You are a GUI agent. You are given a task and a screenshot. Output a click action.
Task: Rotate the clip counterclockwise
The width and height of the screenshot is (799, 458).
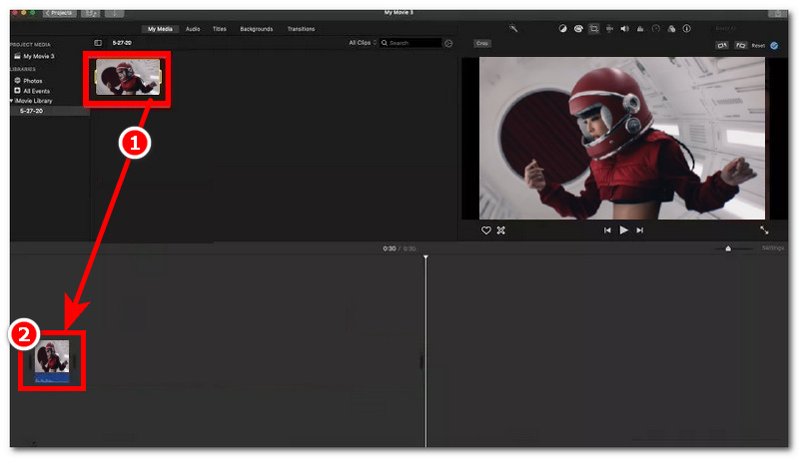pyautogui.click(x=722, y=45)
